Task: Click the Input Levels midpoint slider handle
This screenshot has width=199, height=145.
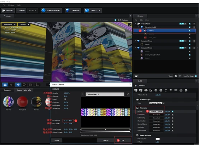Action: (x=105, y=129)
